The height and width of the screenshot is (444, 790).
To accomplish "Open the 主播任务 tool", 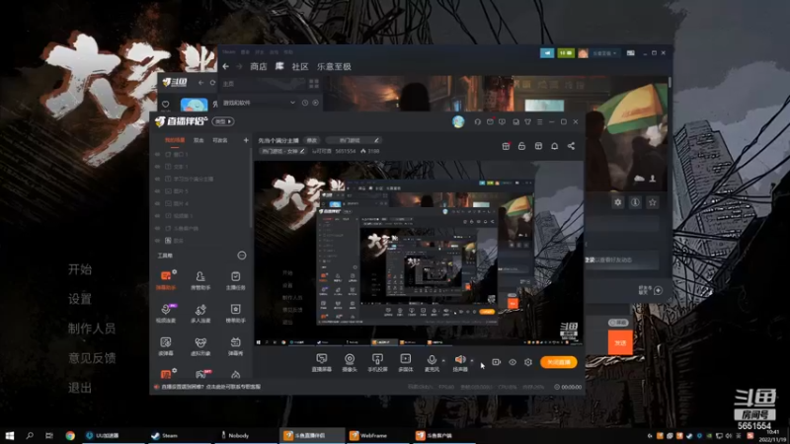I will [235, 280].
